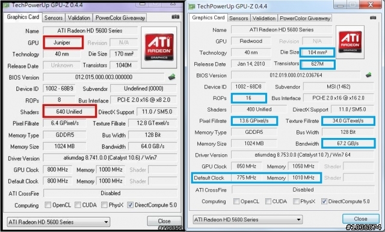
Task: Toggle CUDA checkbox in right window
Action: [x=268, y=201]
